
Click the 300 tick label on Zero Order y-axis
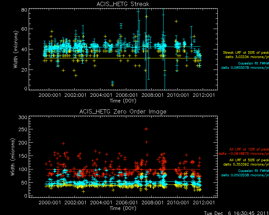(24, 118)
